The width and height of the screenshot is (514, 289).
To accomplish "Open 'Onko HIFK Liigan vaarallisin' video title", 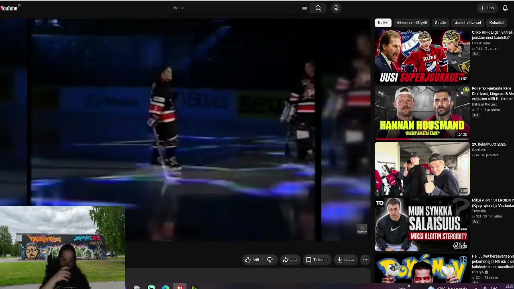I will (x=493, y=35).
